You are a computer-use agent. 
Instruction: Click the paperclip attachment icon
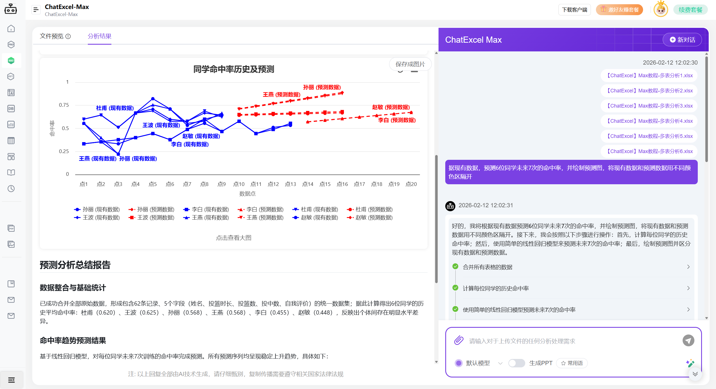(458, 340)
